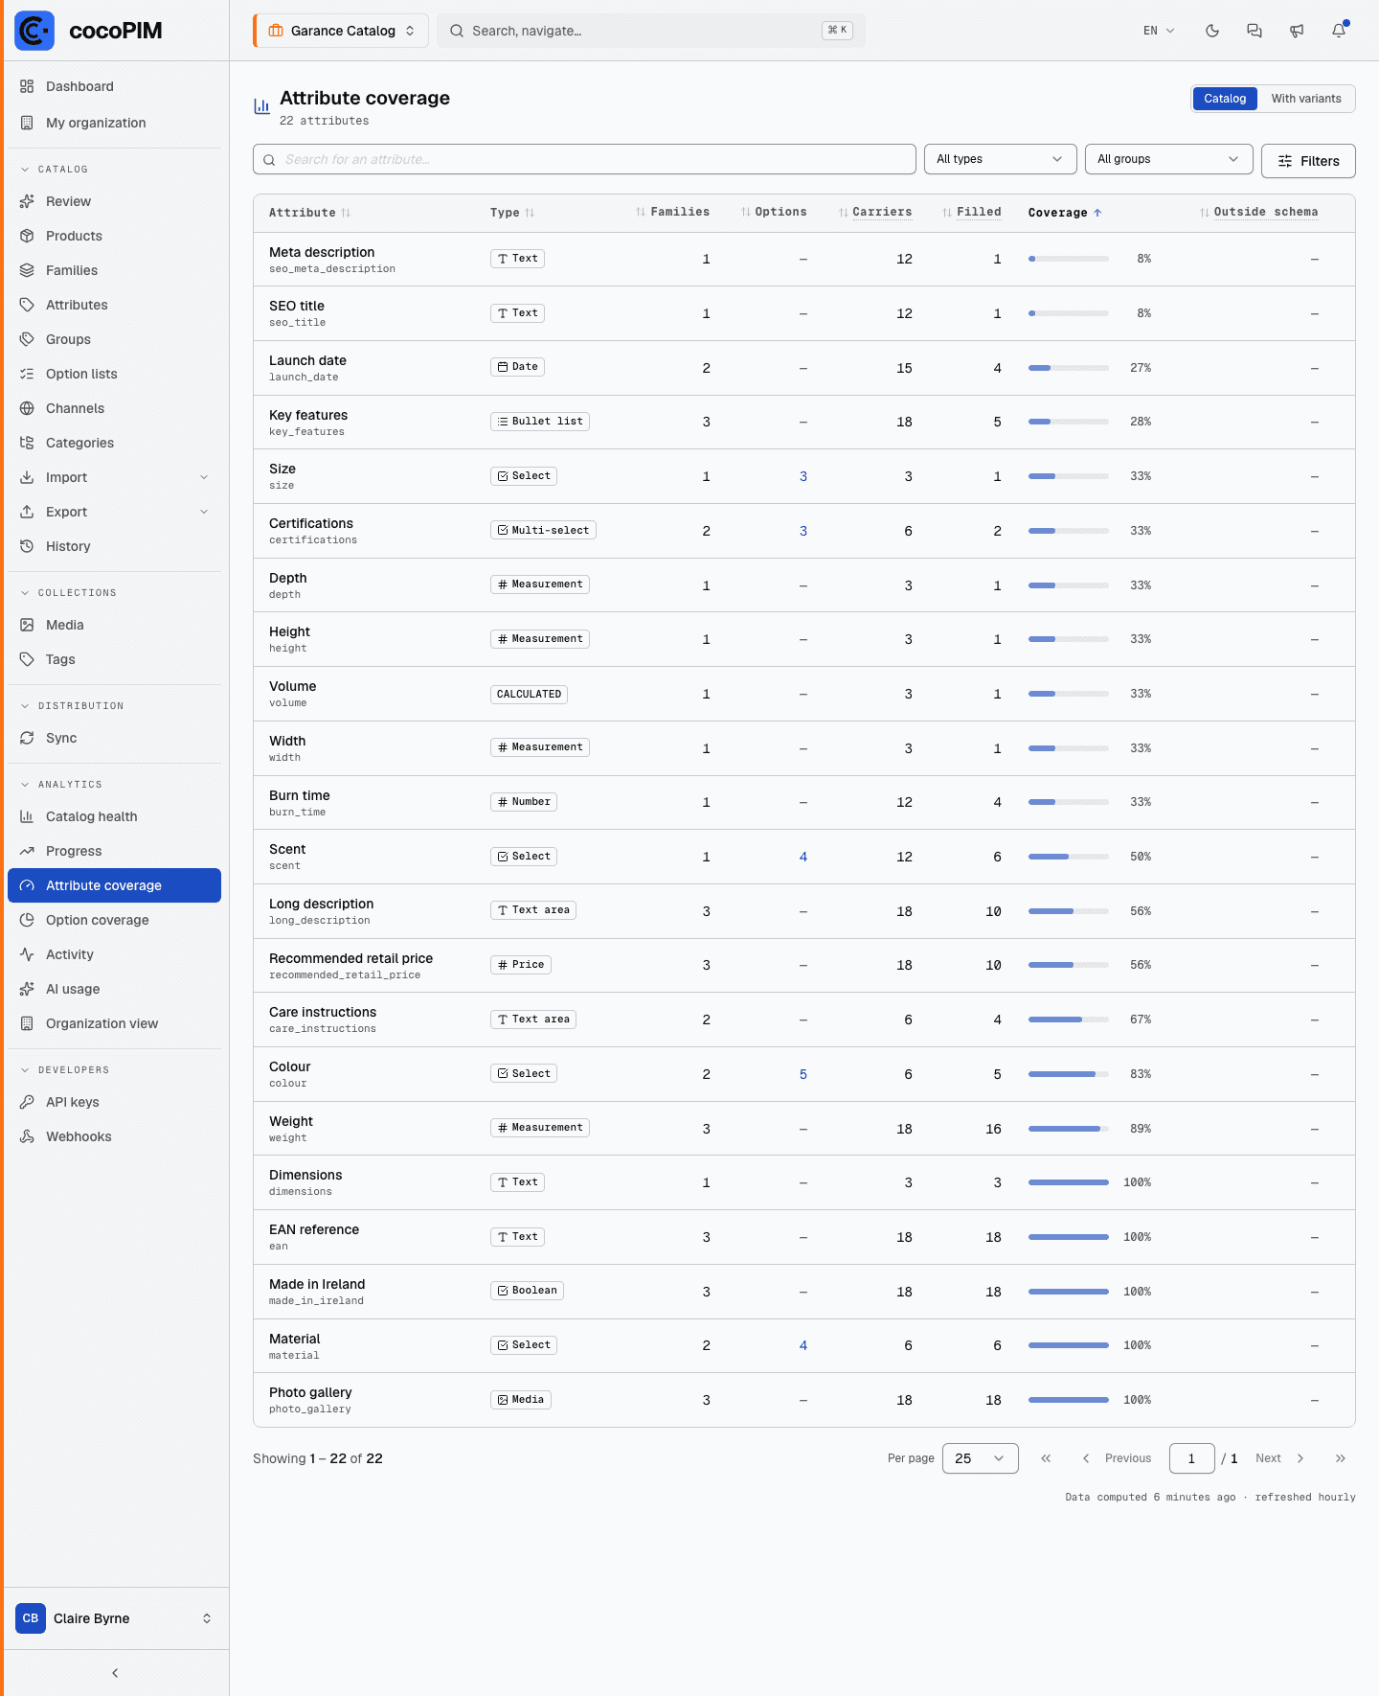Click the Weight coverage progress bar
Viewport: 1379px width, 1696px height.
1069,1129
